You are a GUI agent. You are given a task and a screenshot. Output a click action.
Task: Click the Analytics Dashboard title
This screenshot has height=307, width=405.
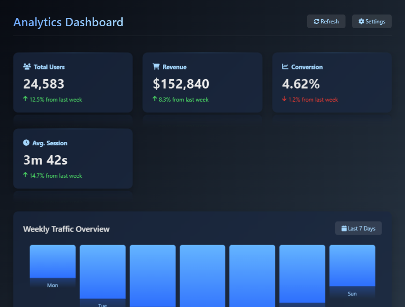(x=68, y=22)
